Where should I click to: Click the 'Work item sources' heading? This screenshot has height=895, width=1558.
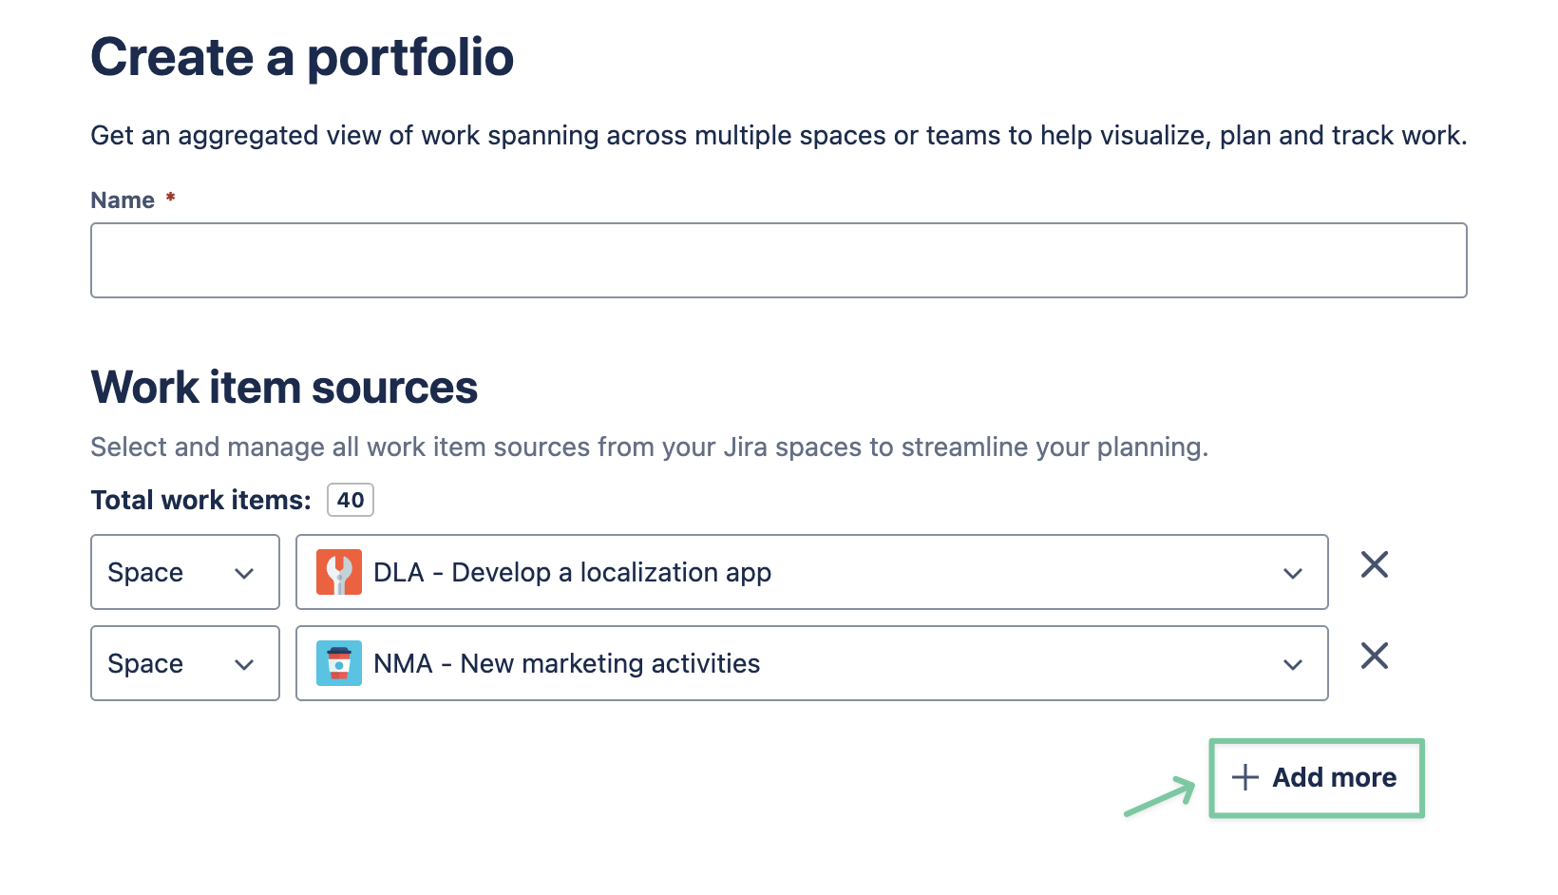coord(284,388)
